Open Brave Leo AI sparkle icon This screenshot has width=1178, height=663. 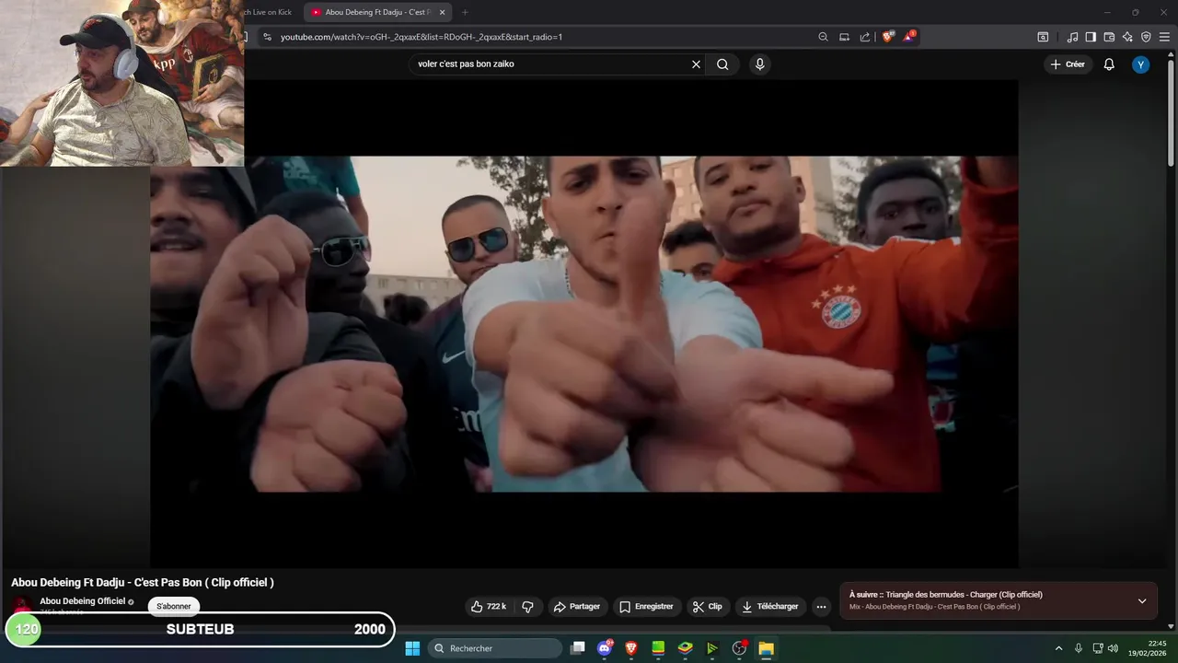pyautogui.click(x=1127, y=37)
